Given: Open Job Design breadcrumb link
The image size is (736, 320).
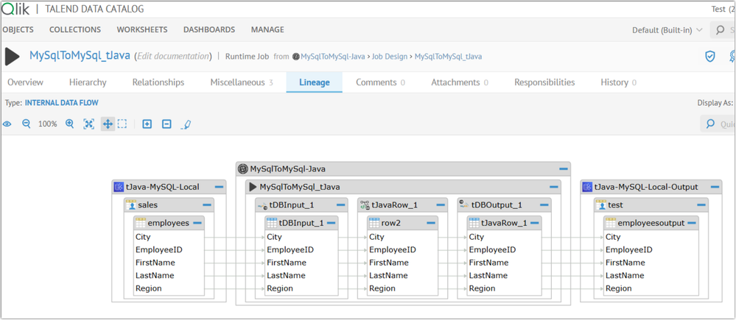Looking at the screenshot, I should (389, 57).
